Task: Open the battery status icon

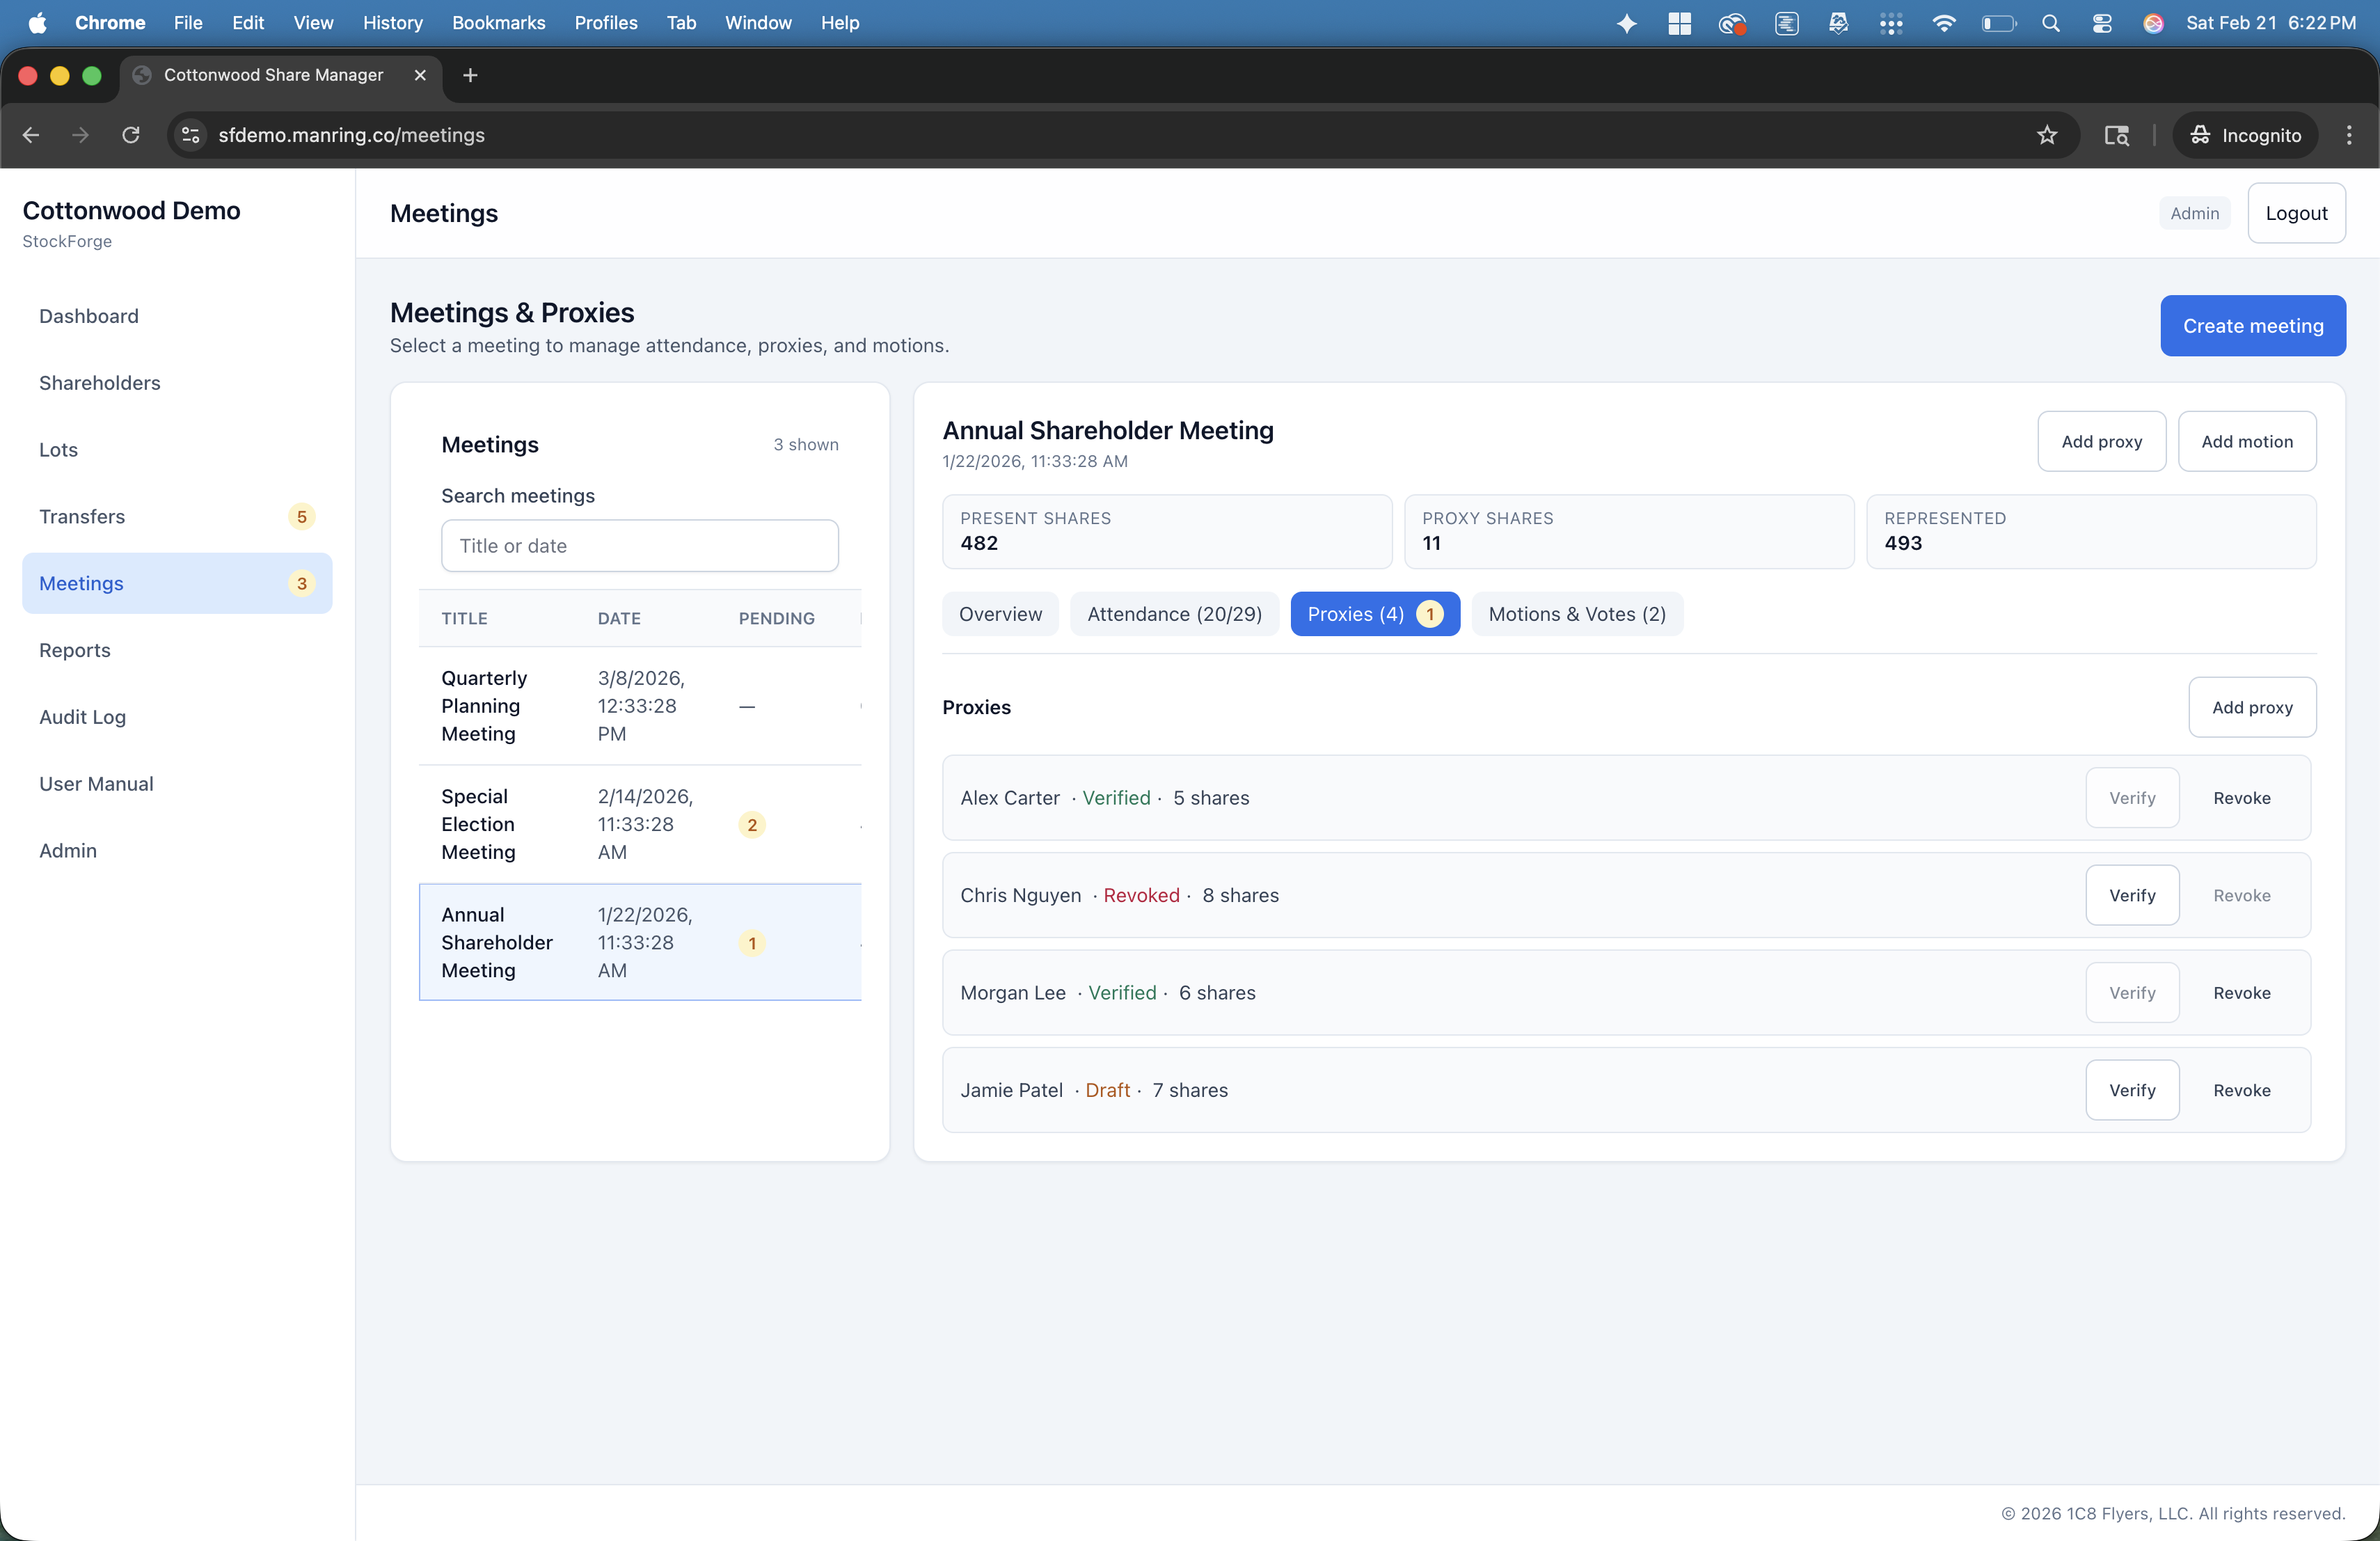Action: 1997,22
